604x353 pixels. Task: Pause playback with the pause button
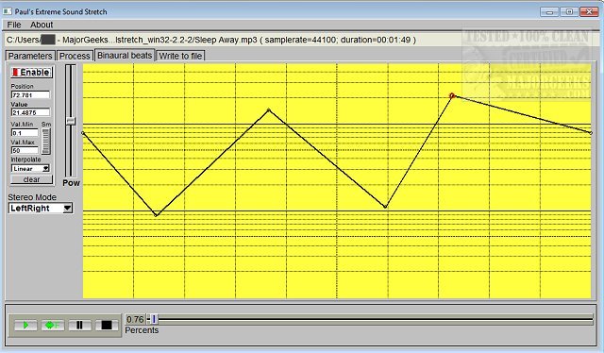(79, 326)
